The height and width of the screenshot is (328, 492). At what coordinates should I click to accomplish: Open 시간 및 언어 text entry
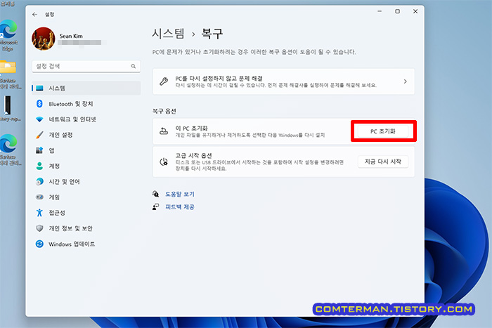coord(65,182)
